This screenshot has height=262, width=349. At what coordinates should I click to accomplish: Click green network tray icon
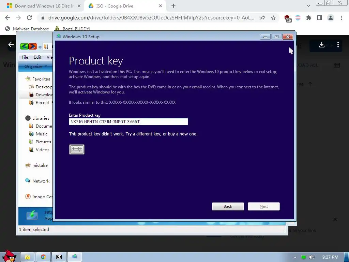point(304,257)
